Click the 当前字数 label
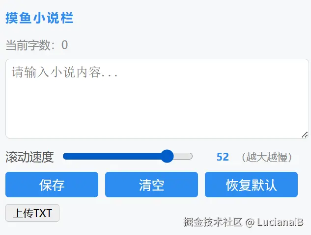This screenshot has width=311, height=235. [28, 45]
